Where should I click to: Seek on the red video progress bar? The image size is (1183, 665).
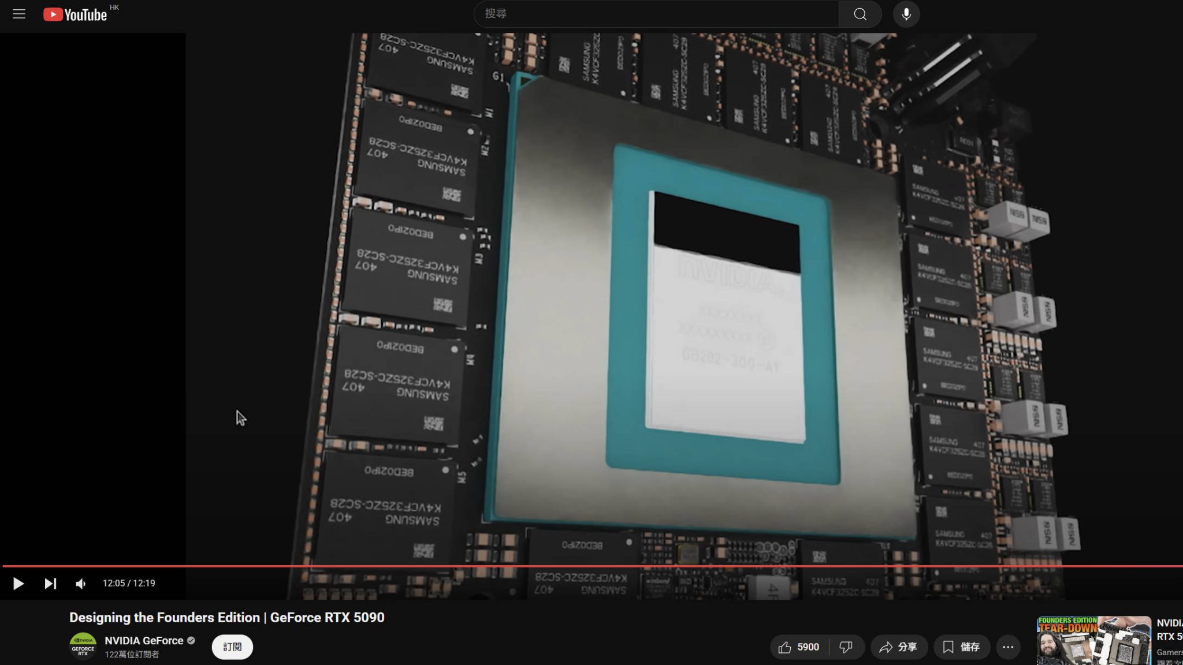click(591, 566)
